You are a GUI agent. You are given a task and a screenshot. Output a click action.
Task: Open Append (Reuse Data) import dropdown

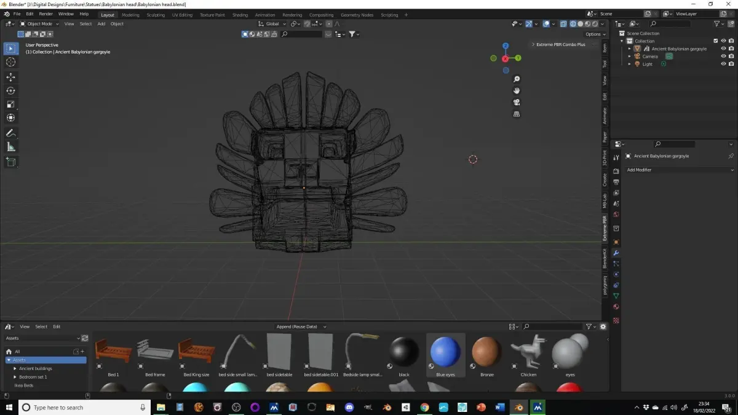coord(301,326)
